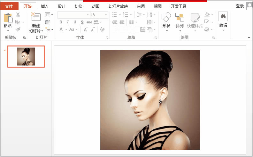The image size is (253, 157).
Task: Click the Sign in (登录) link
Action: (240, 6)
